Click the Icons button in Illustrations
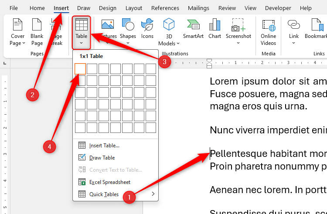Image resolution: width=327 pixels, height=214 pixels. point(147,26)
